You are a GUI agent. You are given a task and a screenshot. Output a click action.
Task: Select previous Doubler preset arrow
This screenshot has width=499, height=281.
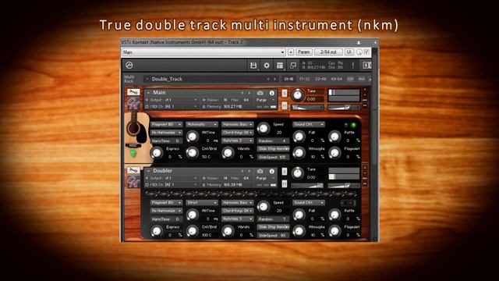tap(242, 172)
